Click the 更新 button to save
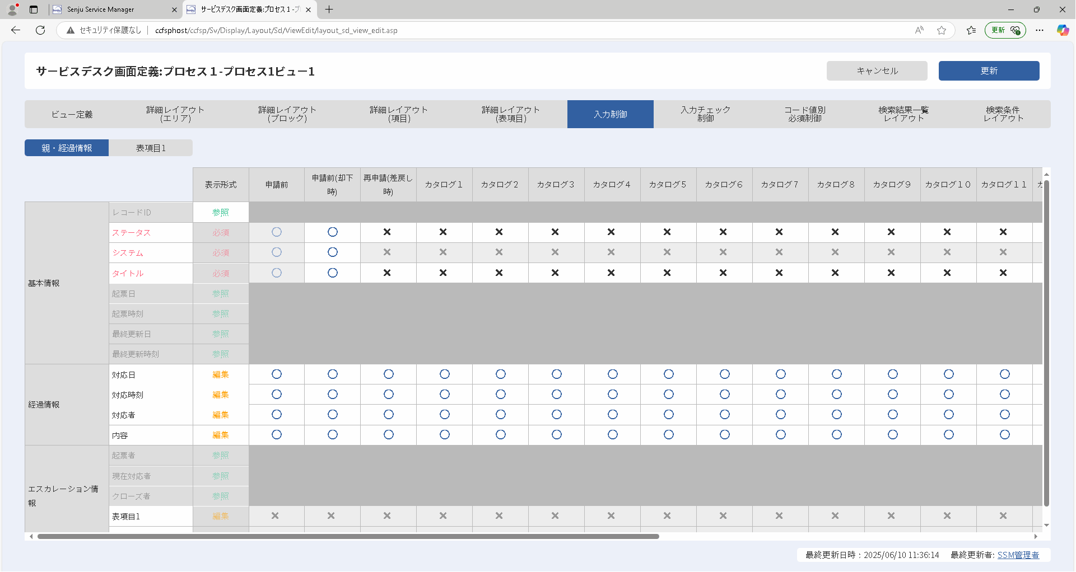1076x572 pixels. [x=989, y=71]
